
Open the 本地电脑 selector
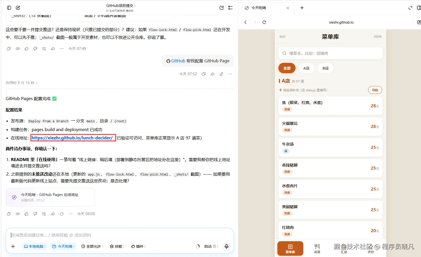[x=35, y=246]
